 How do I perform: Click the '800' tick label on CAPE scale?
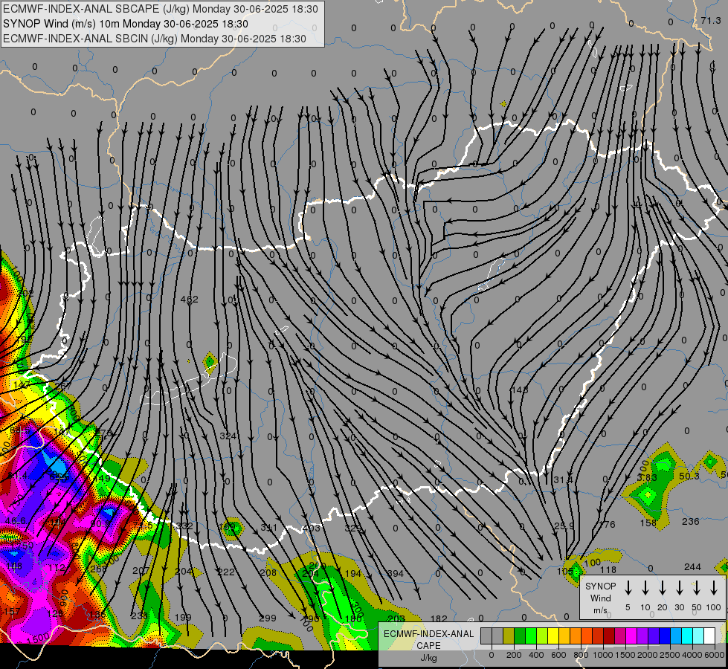click(581, 655)
